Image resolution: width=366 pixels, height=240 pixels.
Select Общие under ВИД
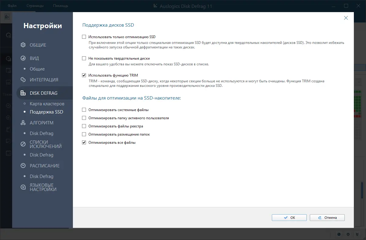click(x=37, y=69)
